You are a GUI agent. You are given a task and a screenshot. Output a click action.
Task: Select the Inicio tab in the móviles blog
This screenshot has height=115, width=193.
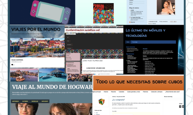pos(128,42)
